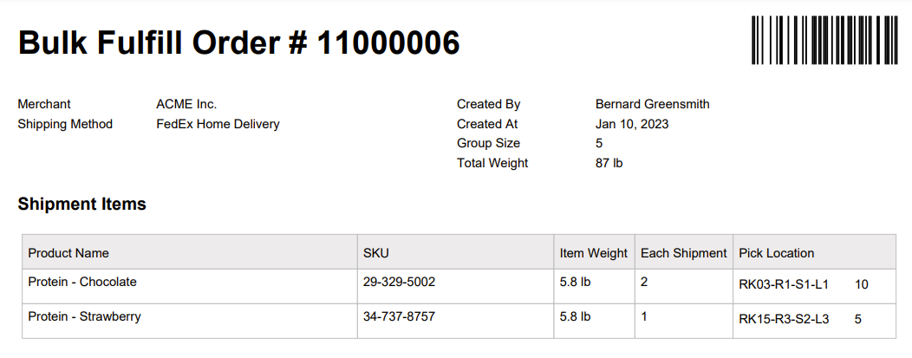Select the Protein - Strawberry product row

[x=84, y=316]
